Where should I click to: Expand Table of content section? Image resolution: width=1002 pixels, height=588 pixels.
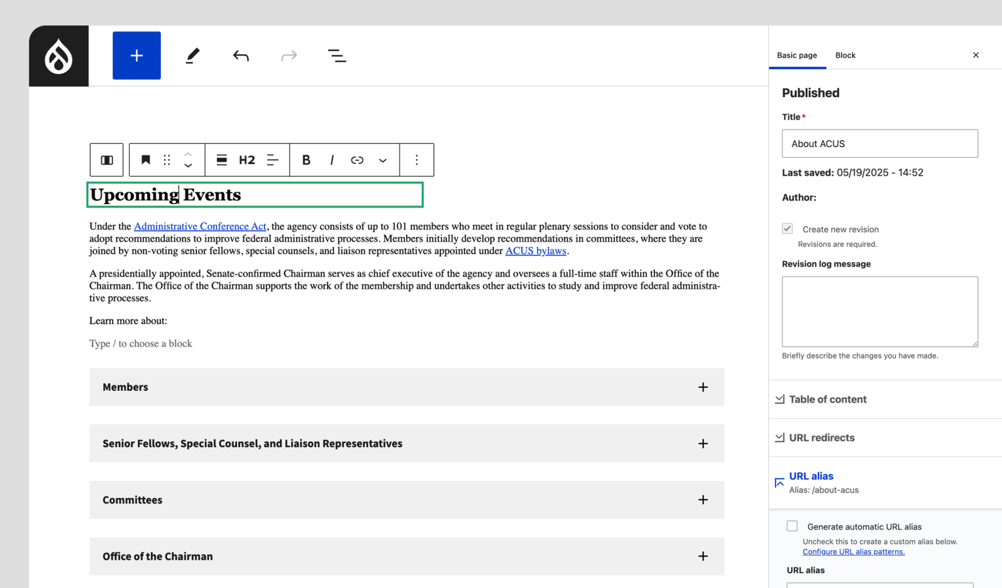pyautogui.click(x=827, y=399)
